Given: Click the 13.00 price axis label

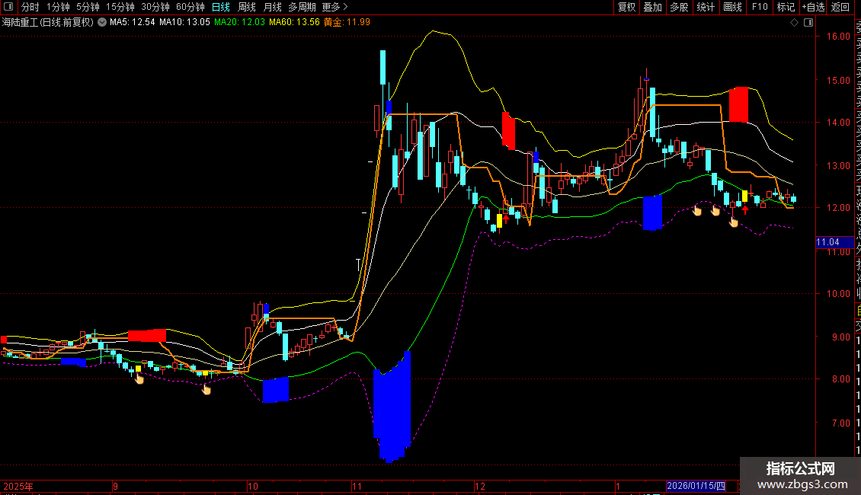Looking at the screenshot, I should (x=838, y=165).
